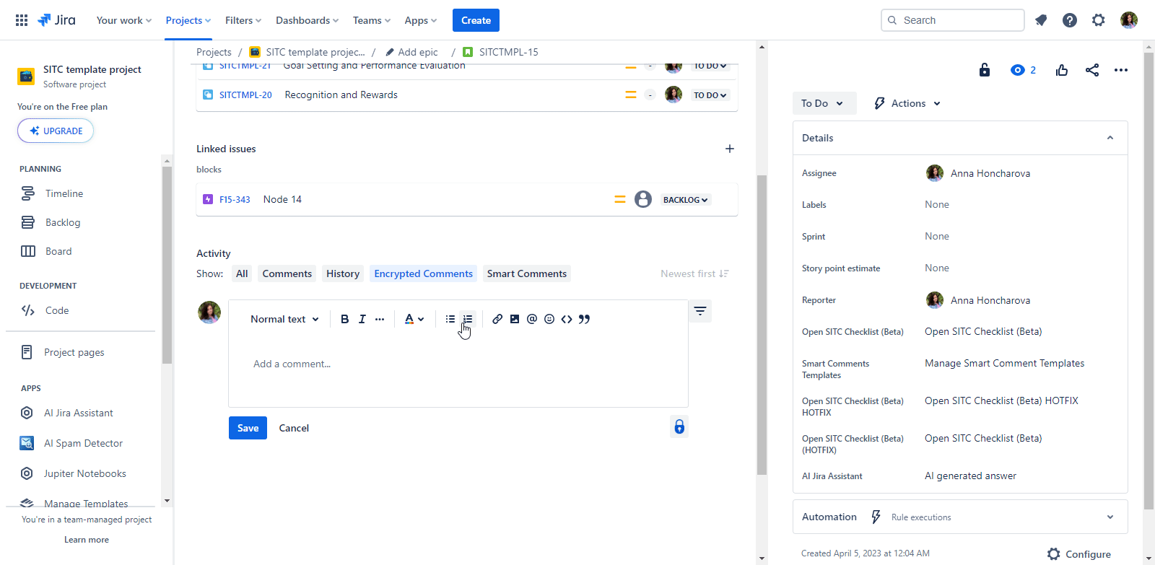1155x565 pixels.
Task: Insert a link in the comment
Action: pyautogui.click(x=497, y=319)
